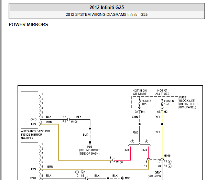
Task: Click the 'GND' label on the coupe mirror
Action: 33,119
